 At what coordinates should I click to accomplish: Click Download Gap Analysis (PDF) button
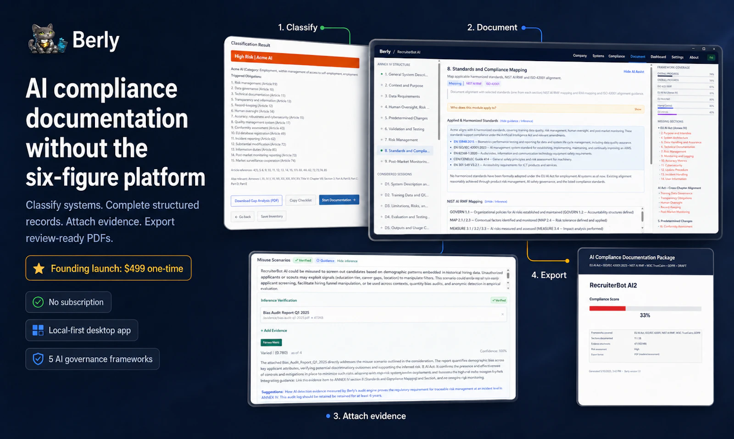click(x=256, y=201)
